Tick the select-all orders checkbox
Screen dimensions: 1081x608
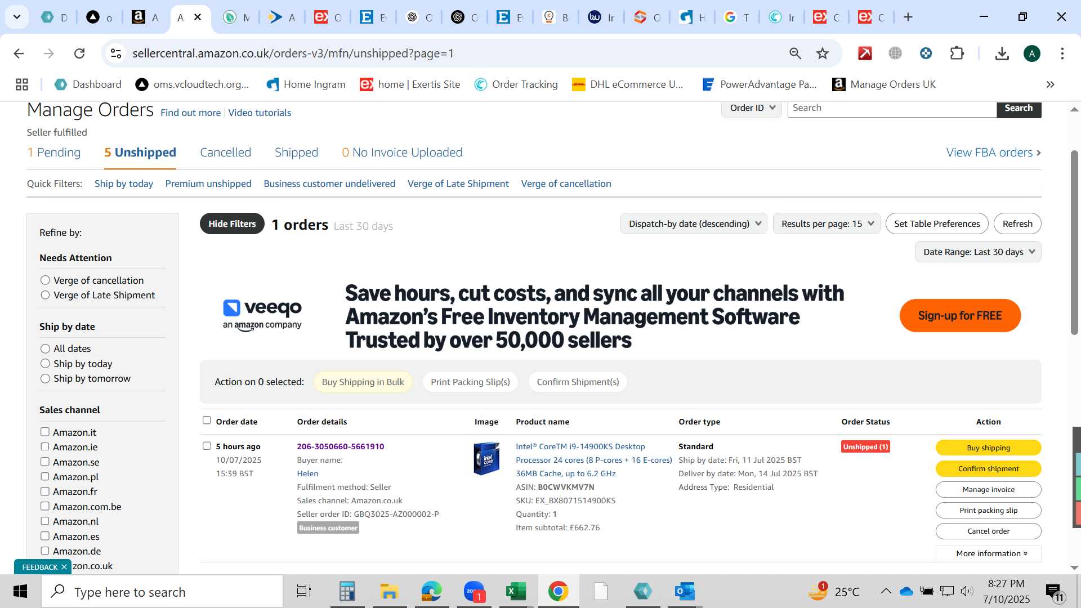click(x=207, y=421)
